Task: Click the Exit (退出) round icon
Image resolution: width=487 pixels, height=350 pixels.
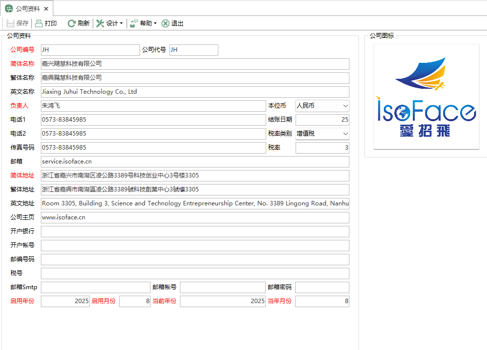Action: [x=164, y=23]
